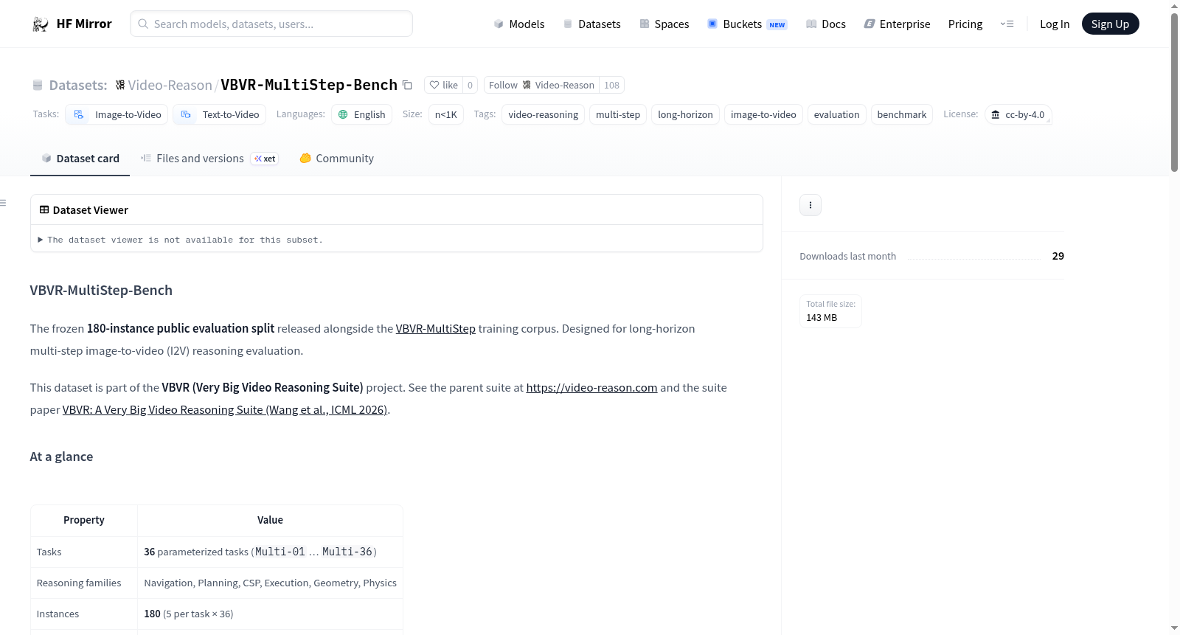Select the English language tag
Screen dimensions: 1180x635
pos(361,114)
